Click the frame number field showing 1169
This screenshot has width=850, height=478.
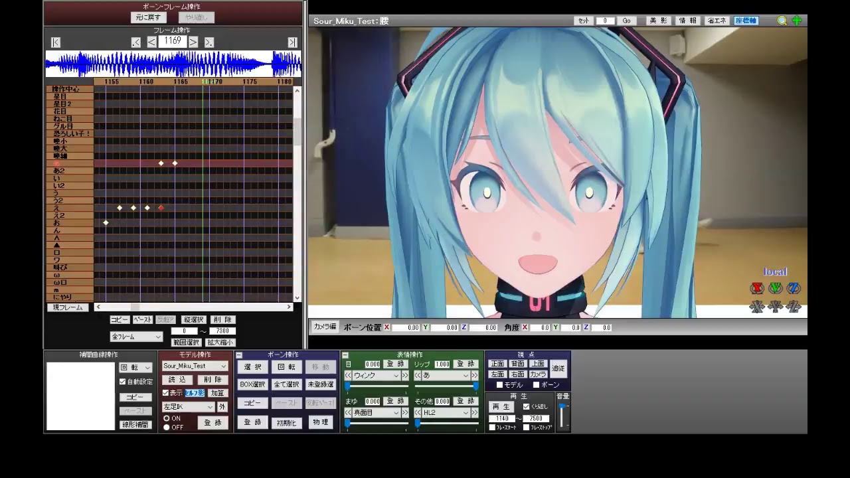tap(173, 41)
